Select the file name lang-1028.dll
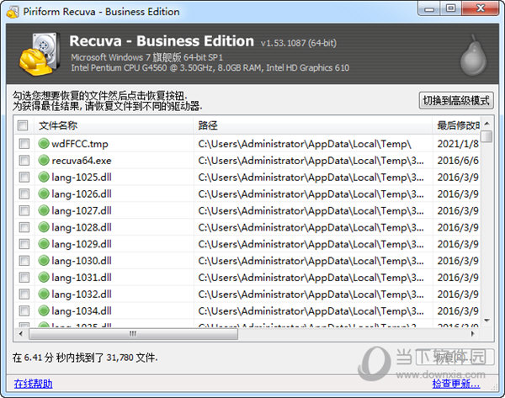This screenshot has height=398, width=505. point(82,228)
